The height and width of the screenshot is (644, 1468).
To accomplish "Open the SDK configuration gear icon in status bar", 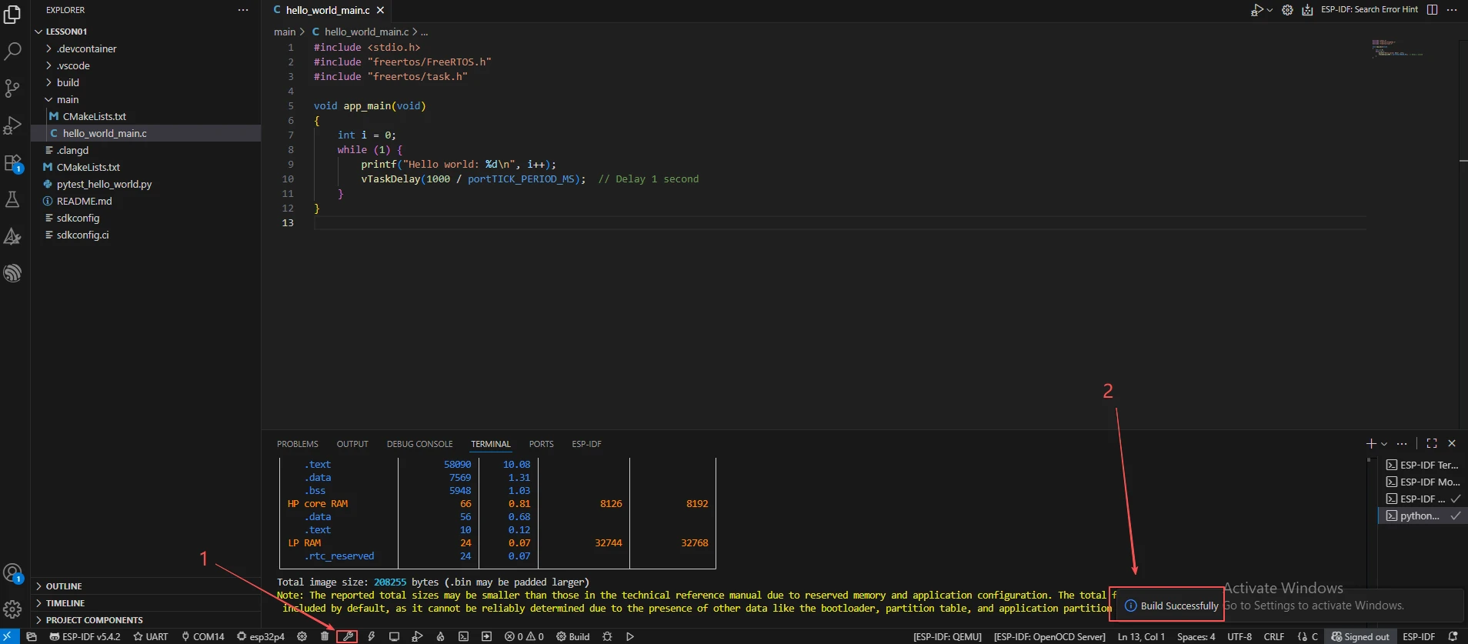I will coord(302,636).
